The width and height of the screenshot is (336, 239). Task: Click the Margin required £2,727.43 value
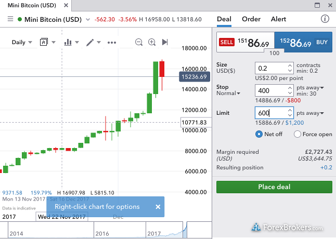click(318, 152)
